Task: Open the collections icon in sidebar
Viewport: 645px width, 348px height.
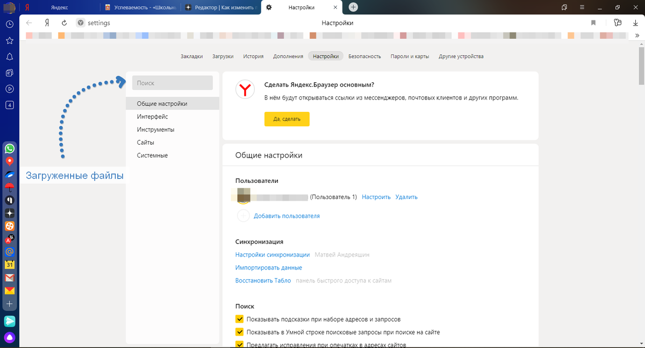Action: 9,73
